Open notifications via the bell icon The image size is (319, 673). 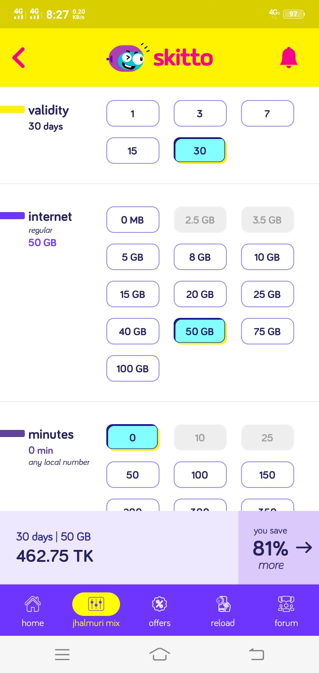[x=288, y=58]
